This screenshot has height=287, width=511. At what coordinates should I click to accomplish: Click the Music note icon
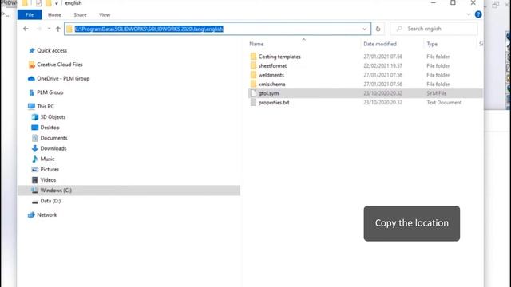35,159
